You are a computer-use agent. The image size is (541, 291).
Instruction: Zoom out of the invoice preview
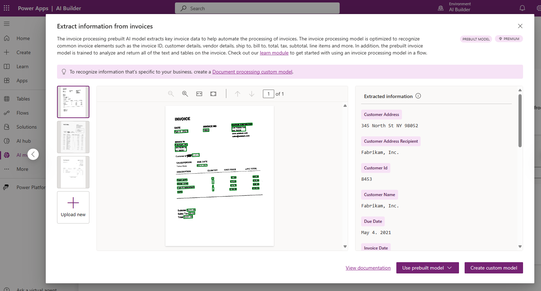point(171,94)
